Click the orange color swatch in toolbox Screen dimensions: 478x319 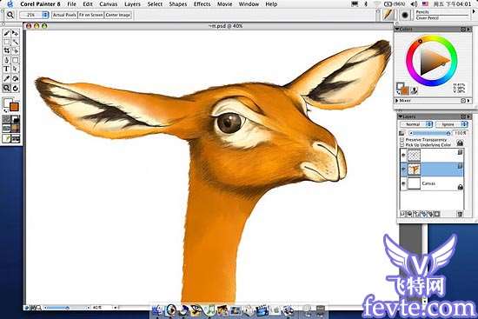(x=14, y=107)
